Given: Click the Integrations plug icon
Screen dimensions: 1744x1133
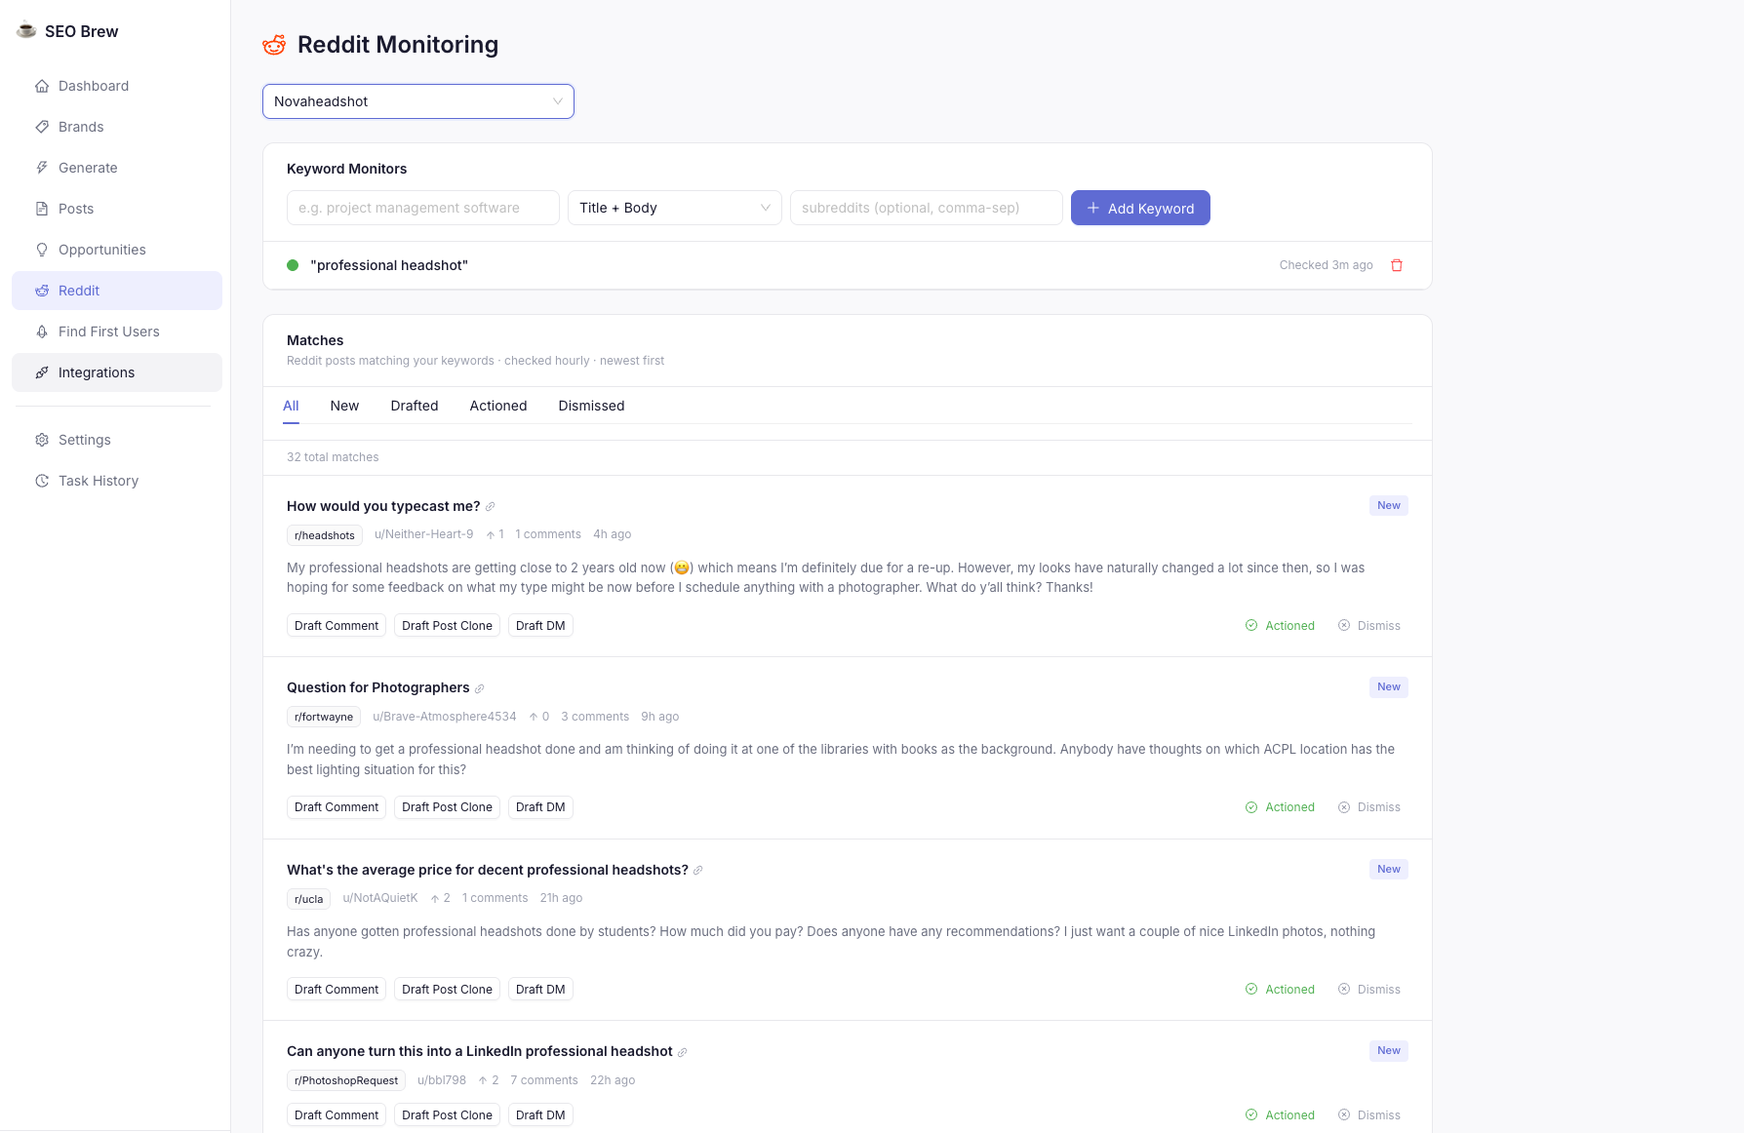Looking at the screenshot, I should [42, 372].
